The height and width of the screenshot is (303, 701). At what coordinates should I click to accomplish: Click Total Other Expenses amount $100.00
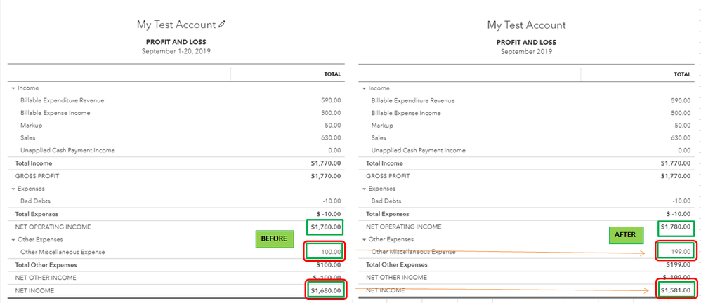329,265
